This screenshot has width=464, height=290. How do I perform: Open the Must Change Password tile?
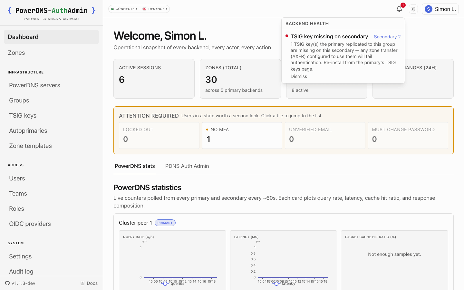(x=408, y=135)
